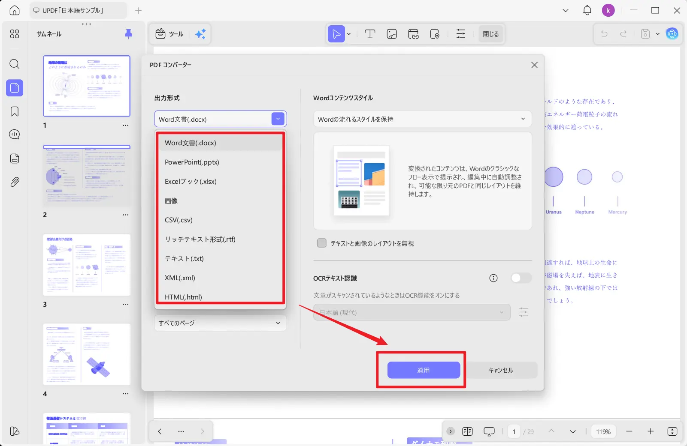Image resolution: width=687 pixels, height=446 pixels.
Task: Choose CSV(.csv) output format
Action: point(220,220)
